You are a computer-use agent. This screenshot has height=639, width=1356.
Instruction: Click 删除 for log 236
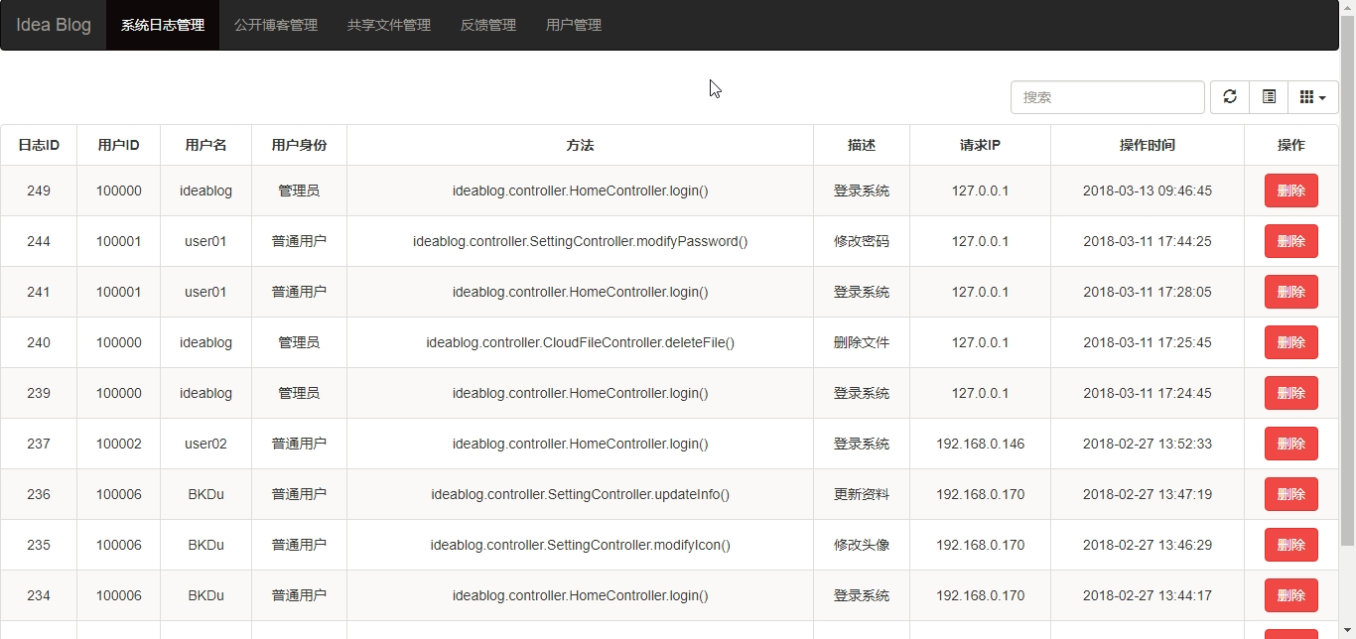tap(1290, 494)
